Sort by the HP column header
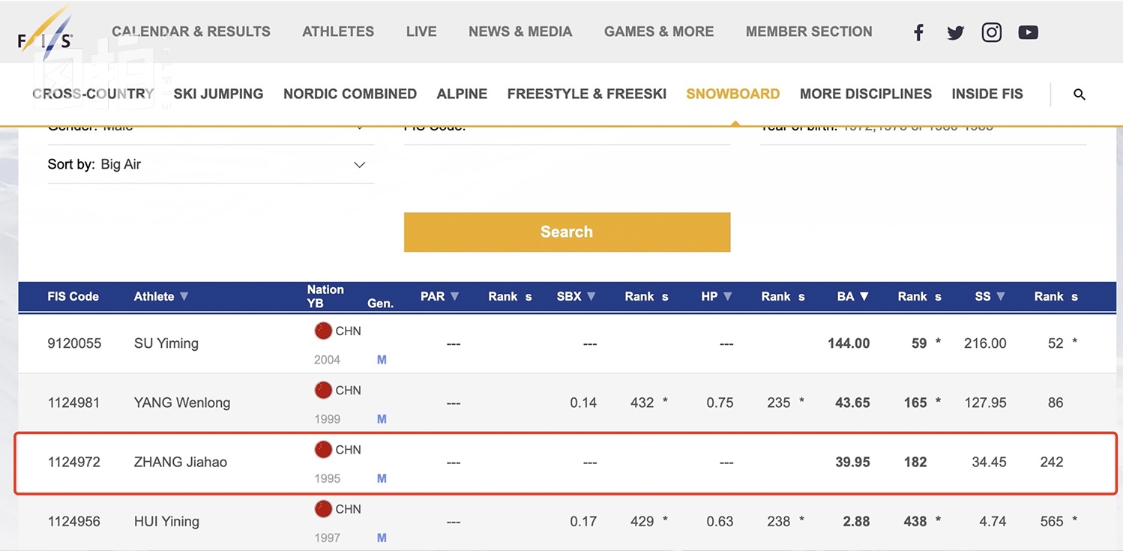 click(x=717, y=297)
